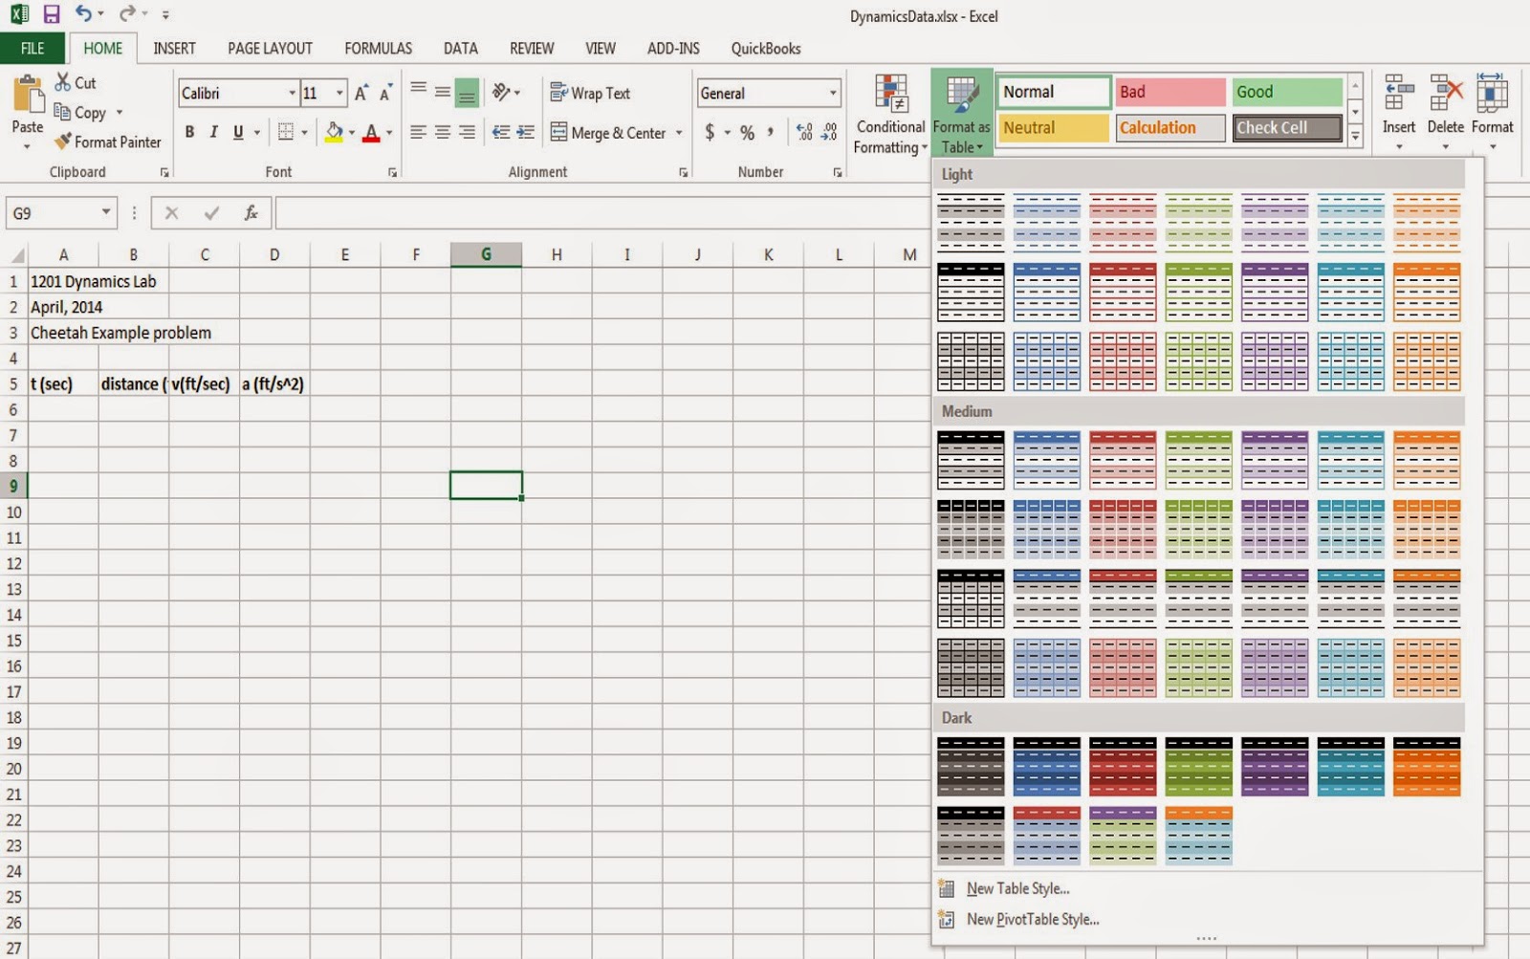Click New Table Style option
Image resolution: width=1530 pixels, height=959 pixels.
1017,888
